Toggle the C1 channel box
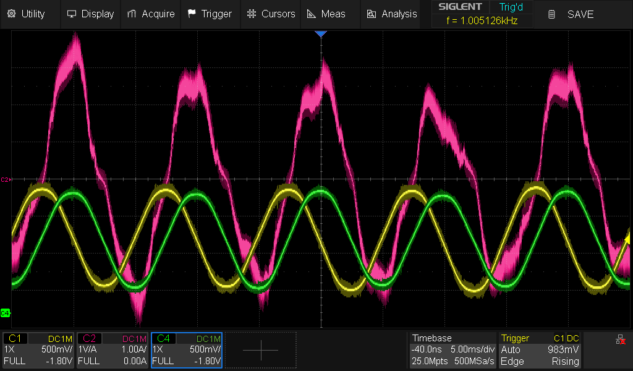This screenshot has height=371, width=633. point(38,349)
